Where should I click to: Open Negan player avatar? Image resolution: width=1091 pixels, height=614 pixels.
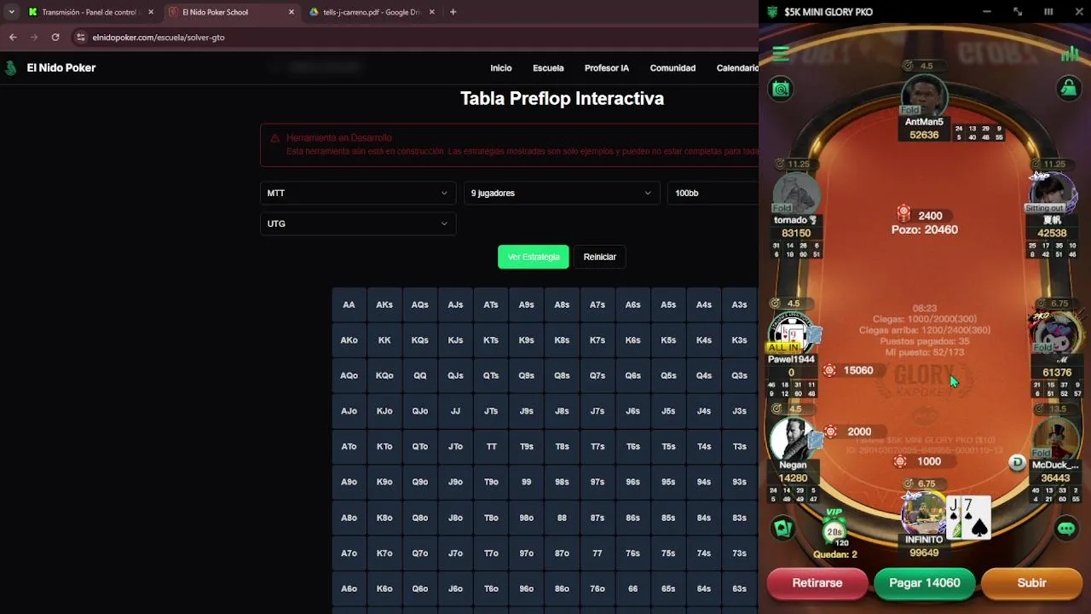pyautogui.click(x=793, y=439)
